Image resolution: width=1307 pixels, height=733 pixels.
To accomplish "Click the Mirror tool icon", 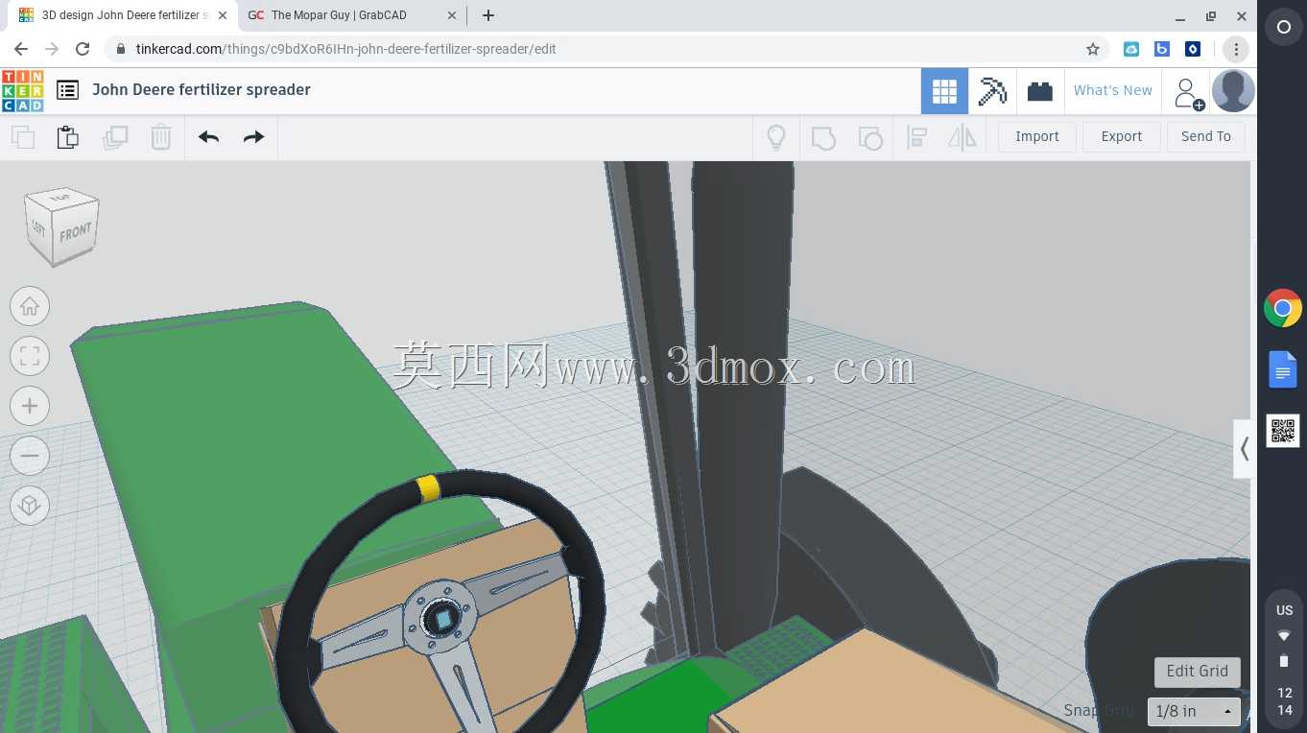I will click(962, 137).
